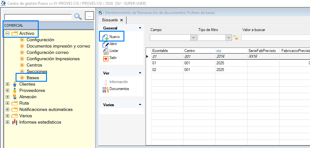Close the Búsqueda tab
310x148 pixels.
(x=122, y=20)
